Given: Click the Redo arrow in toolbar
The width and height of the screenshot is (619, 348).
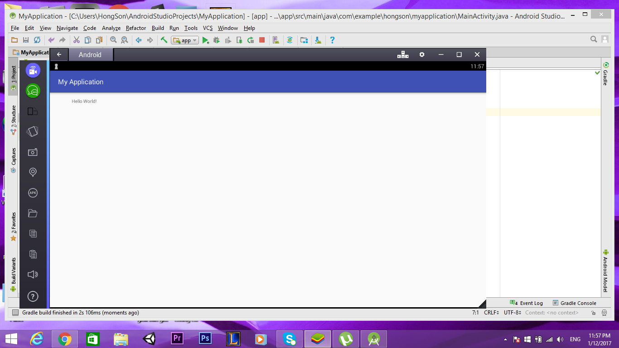Looking at the screenshot, I should [x=63, y=40].
